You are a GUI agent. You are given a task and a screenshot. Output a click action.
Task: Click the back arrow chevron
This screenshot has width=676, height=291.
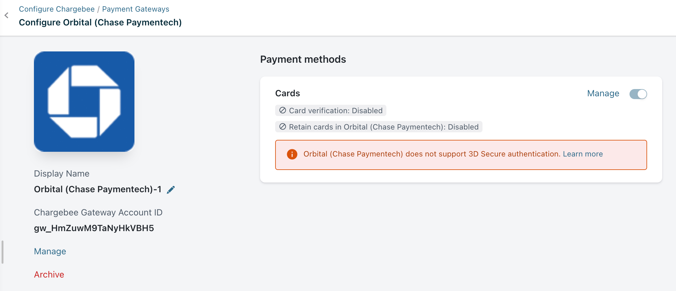7,15
